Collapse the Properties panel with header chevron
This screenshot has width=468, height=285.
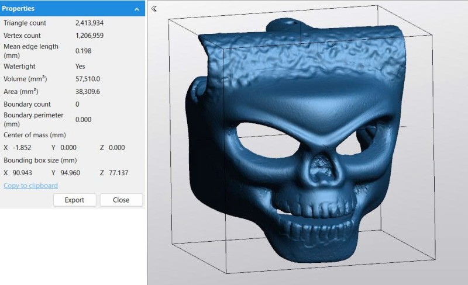[x=136, y=9]
